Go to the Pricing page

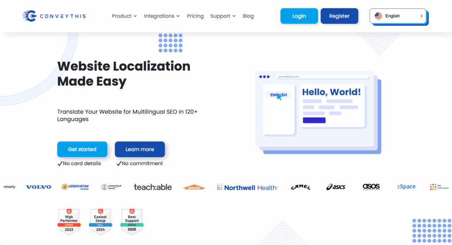coord(195,16)
